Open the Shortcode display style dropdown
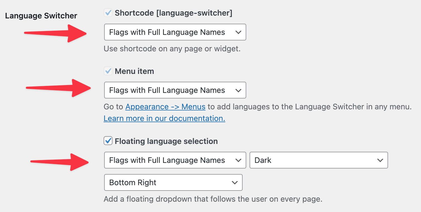Screen dimensions: 421x212 175,32
